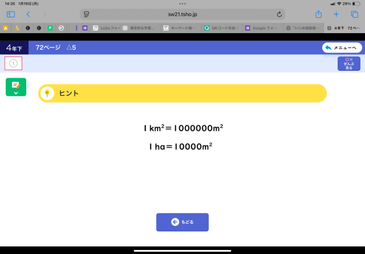The height and width of the screenshot is (254, 365).
Task: Open the Safari sidebar panel
Action: pyautogui.click(x=11, y=14)
